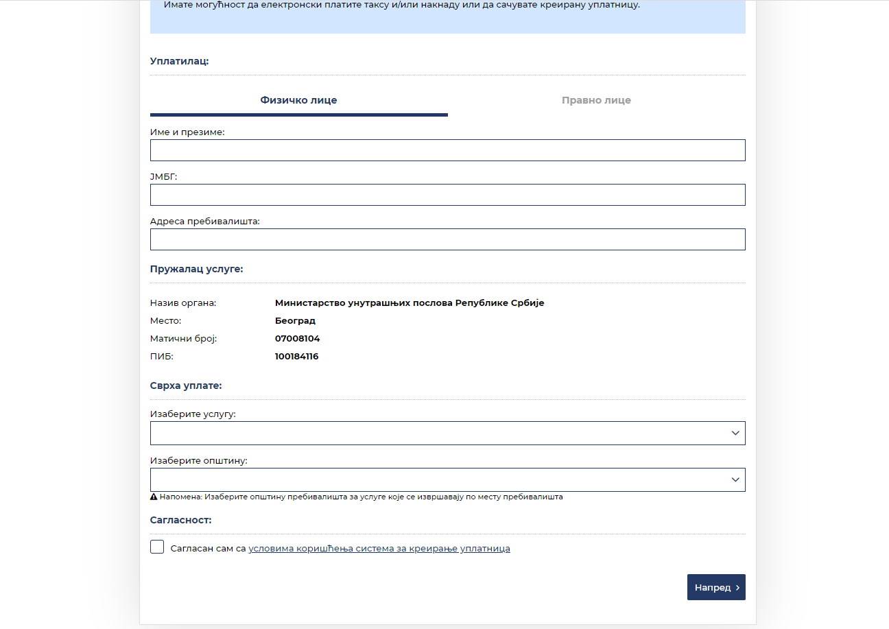Image resolution: width=889 pixels, height=629 pixels.
Task: Click the ПИБ number 100184116
Action: click(296, 357)
